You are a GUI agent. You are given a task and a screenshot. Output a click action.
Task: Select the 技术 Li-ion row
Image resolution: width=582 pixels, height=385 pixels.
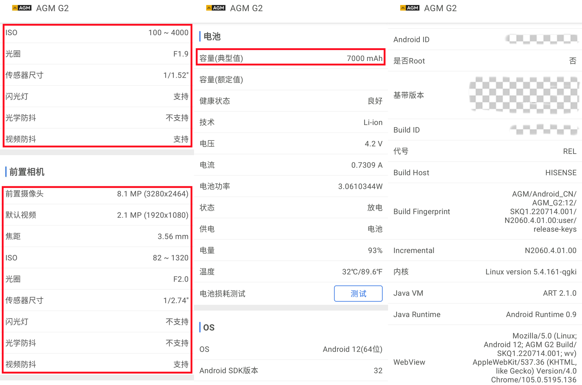[x=291, y=122]
